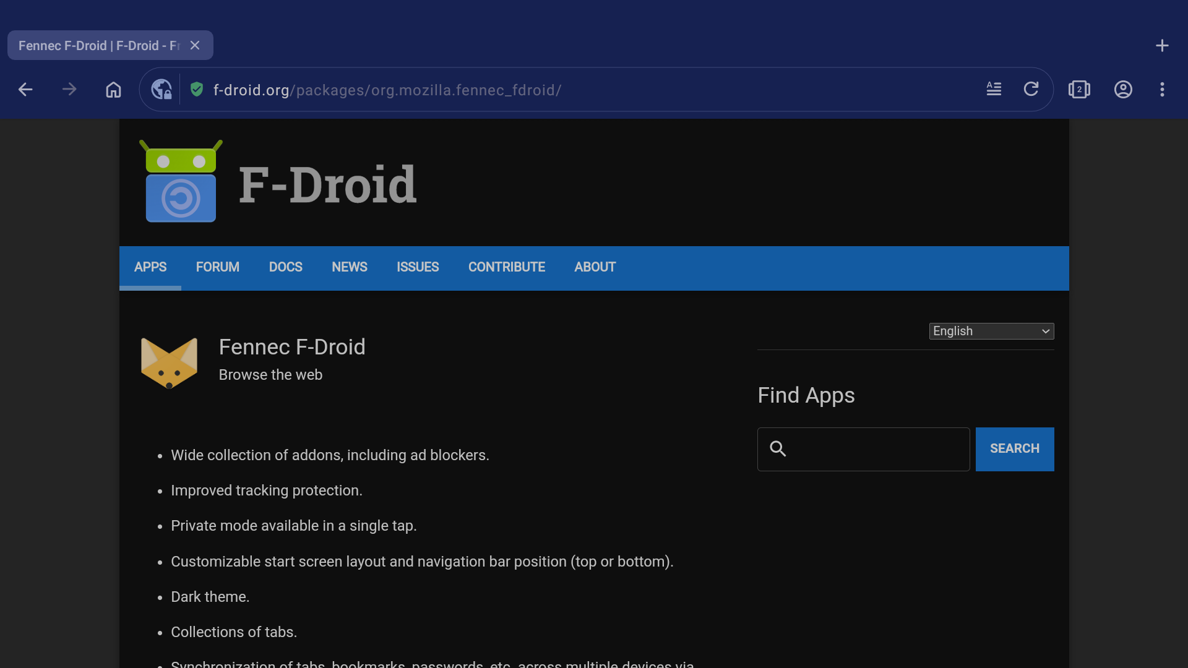Close the Fennec F-Droid tab

[195, 46]
